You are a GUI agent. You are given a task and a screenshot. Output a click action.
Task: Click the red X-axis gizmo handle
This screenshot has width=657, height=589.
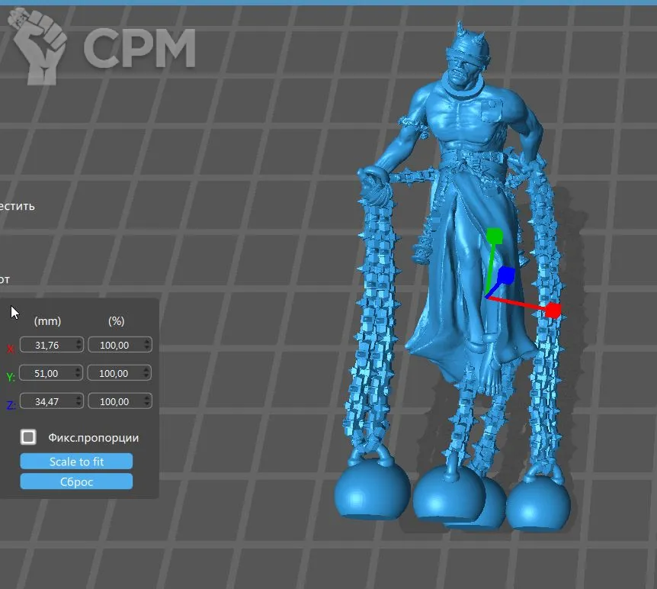(x=553, y=311)
